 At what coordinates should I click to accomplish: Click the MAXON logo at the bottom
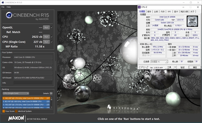click(16, 118)
